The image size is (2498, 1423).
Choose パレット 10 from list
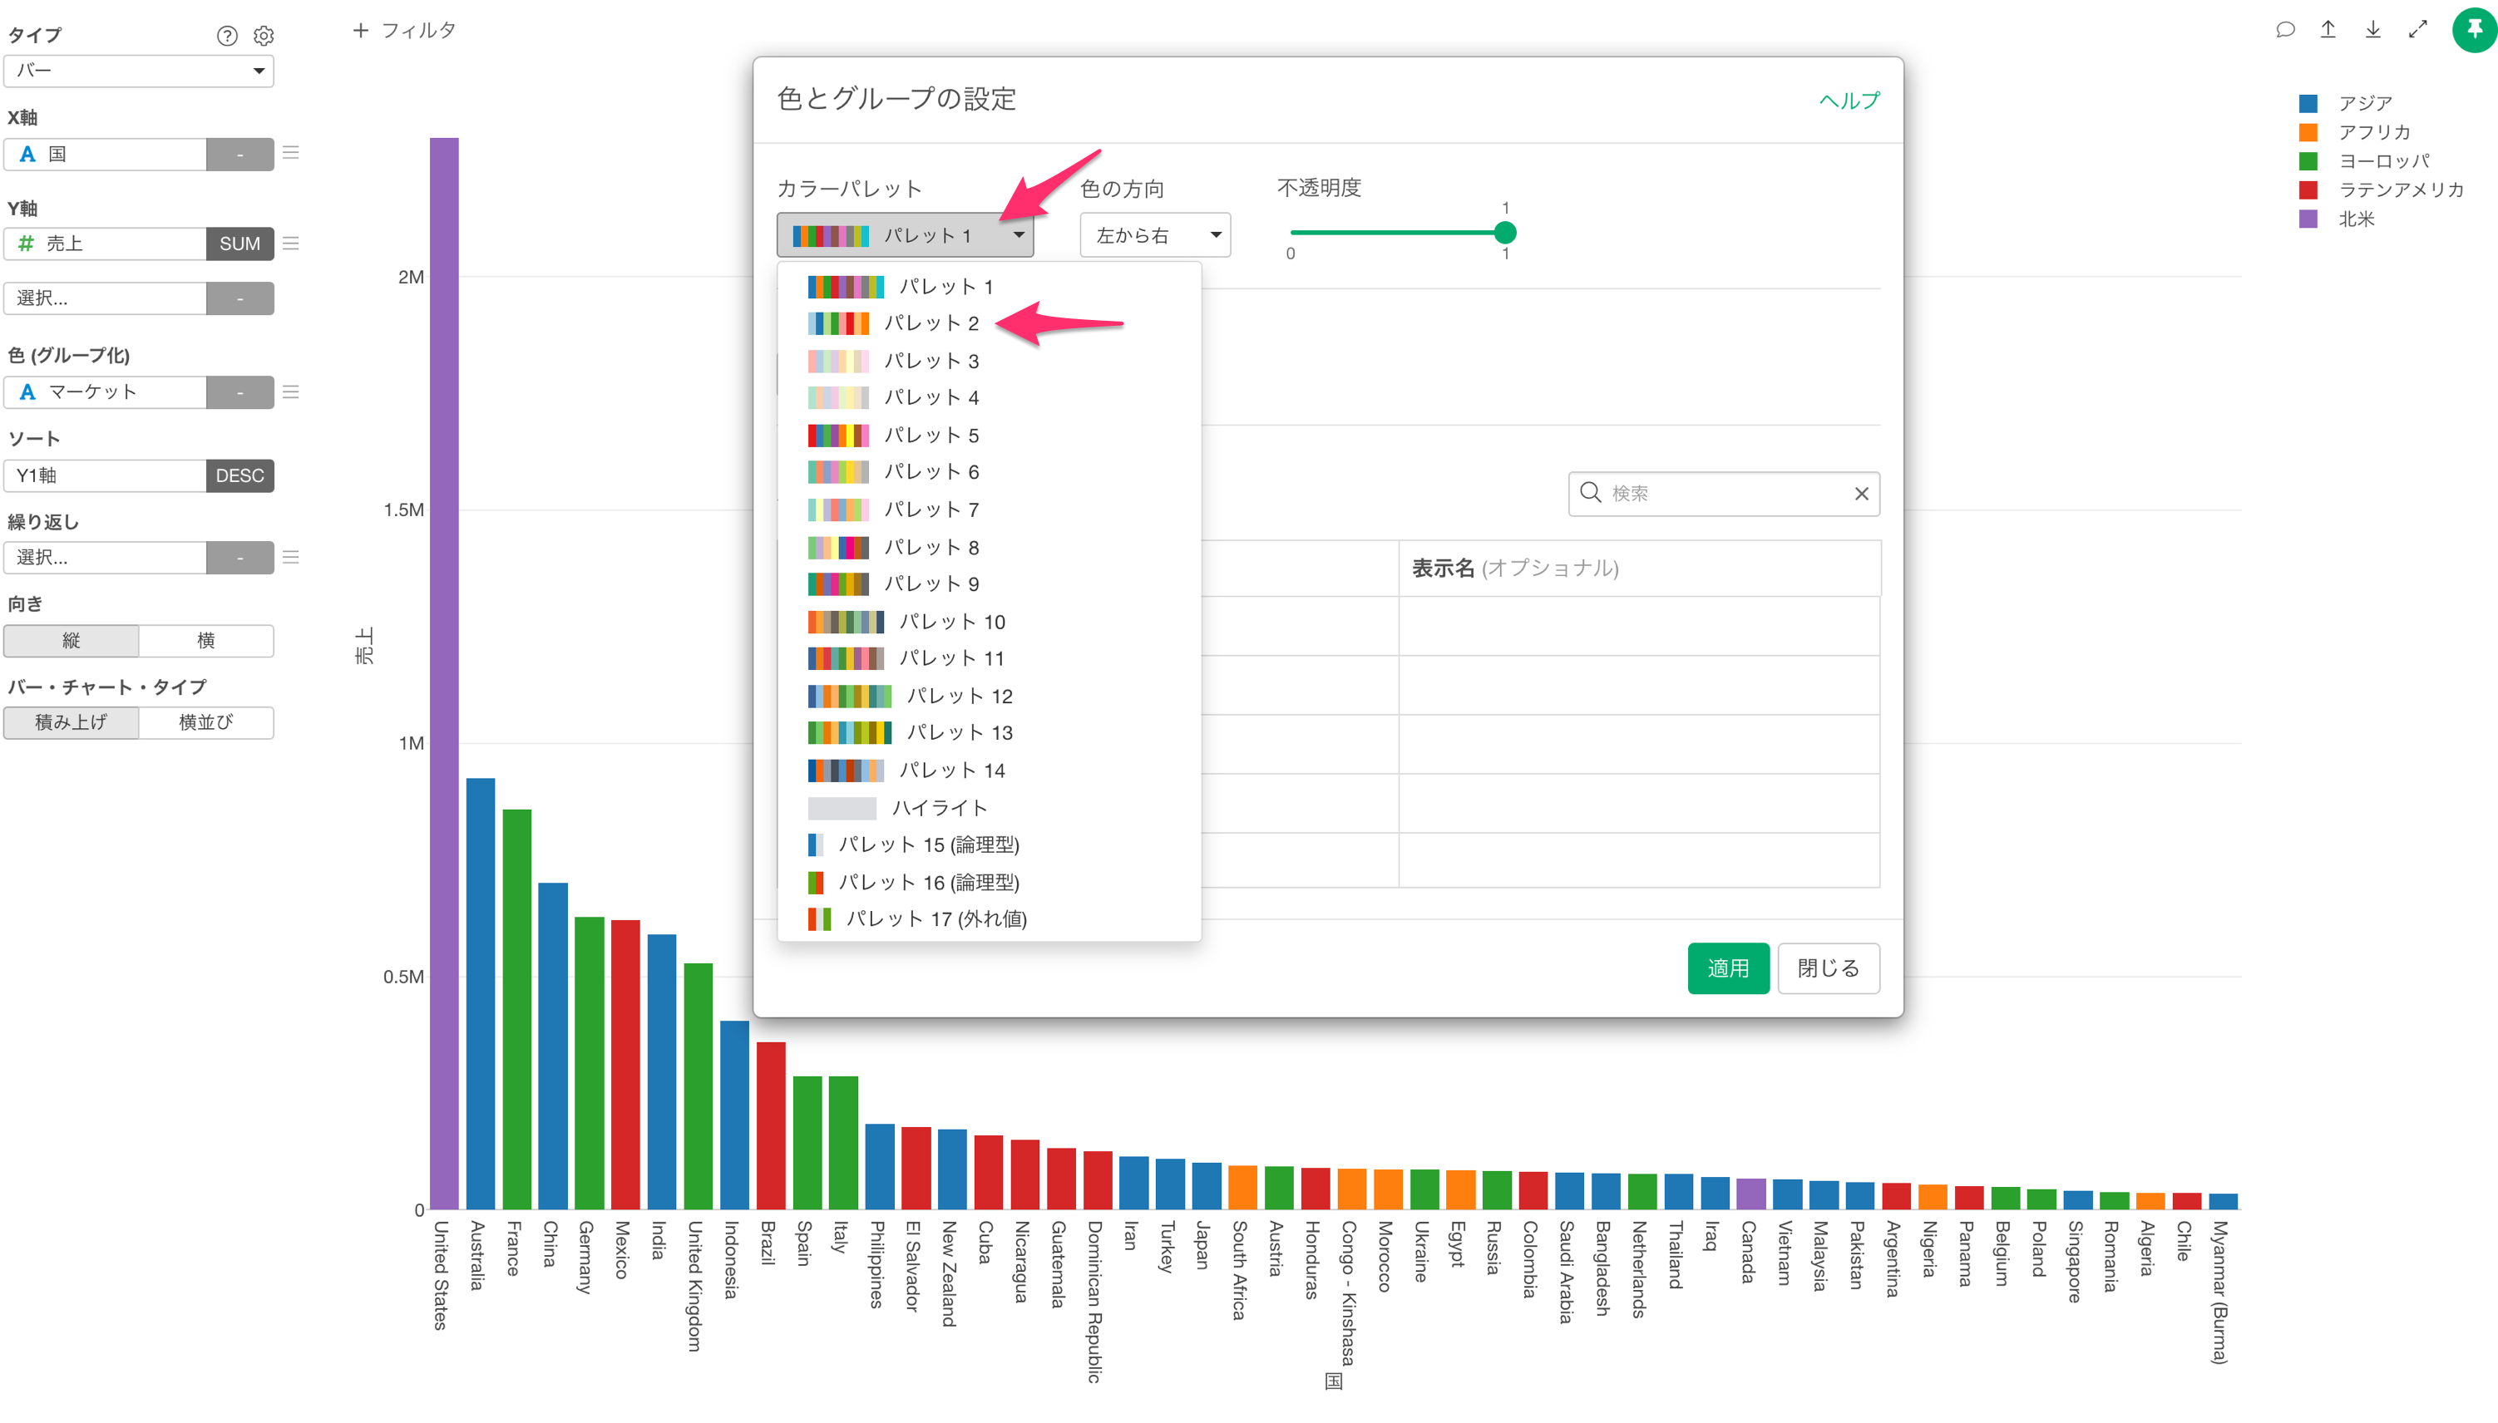click(989, 623)
